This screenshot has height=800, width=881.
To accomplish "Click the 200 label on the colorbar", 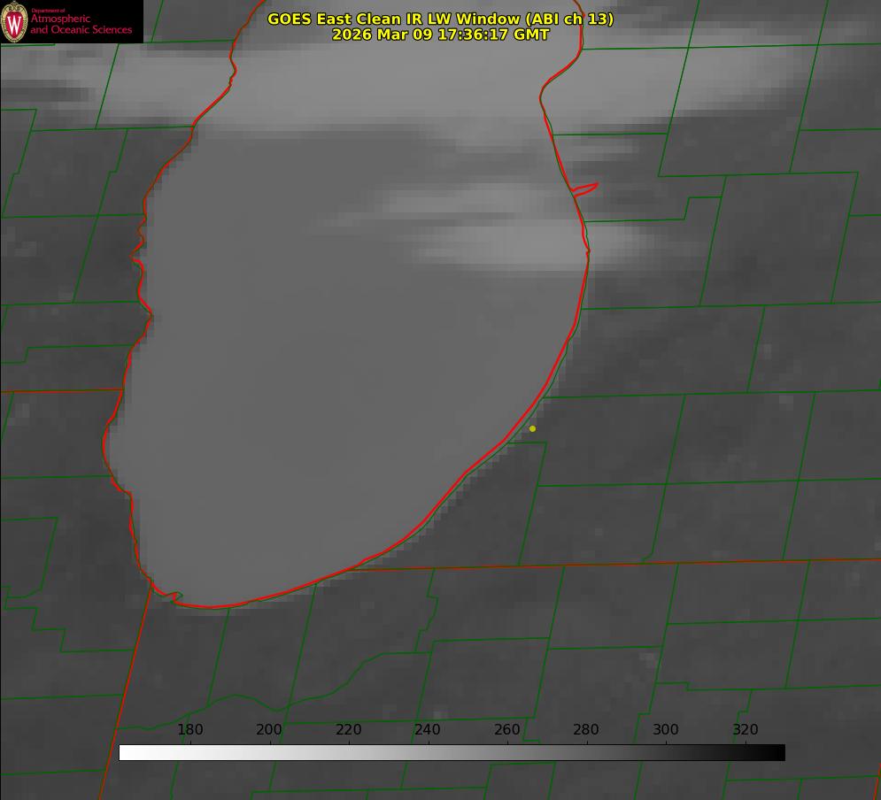I will (x=269, y=730).
